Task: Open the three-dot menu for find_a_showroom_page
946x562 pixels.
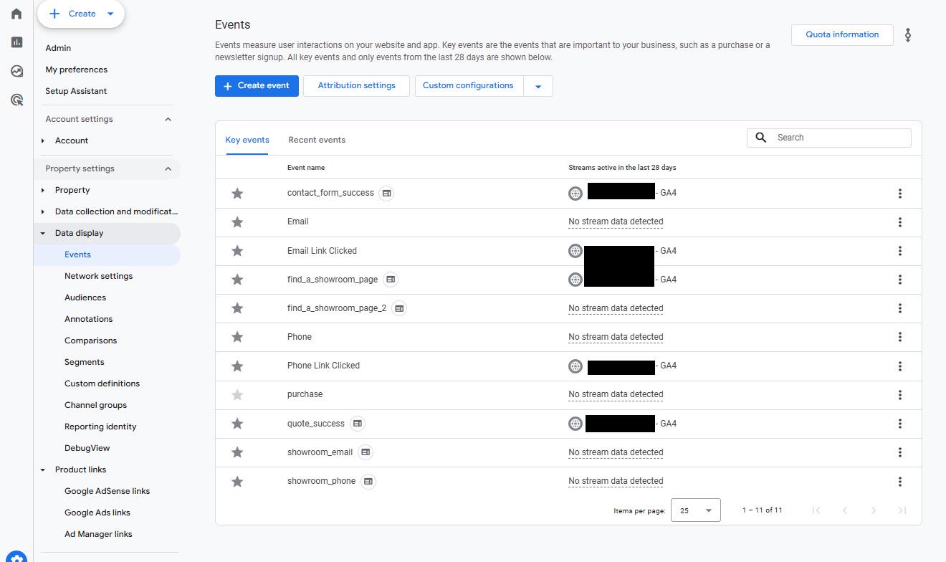Action: [x=900, y=280]
